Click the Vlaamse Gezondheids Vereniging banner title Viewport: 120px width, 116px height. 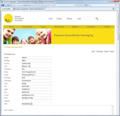pos(73,35)
